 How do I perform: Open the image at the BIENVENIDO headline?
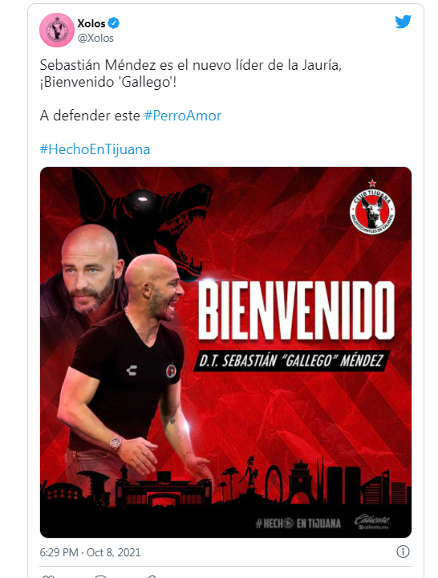pos(296,310)
